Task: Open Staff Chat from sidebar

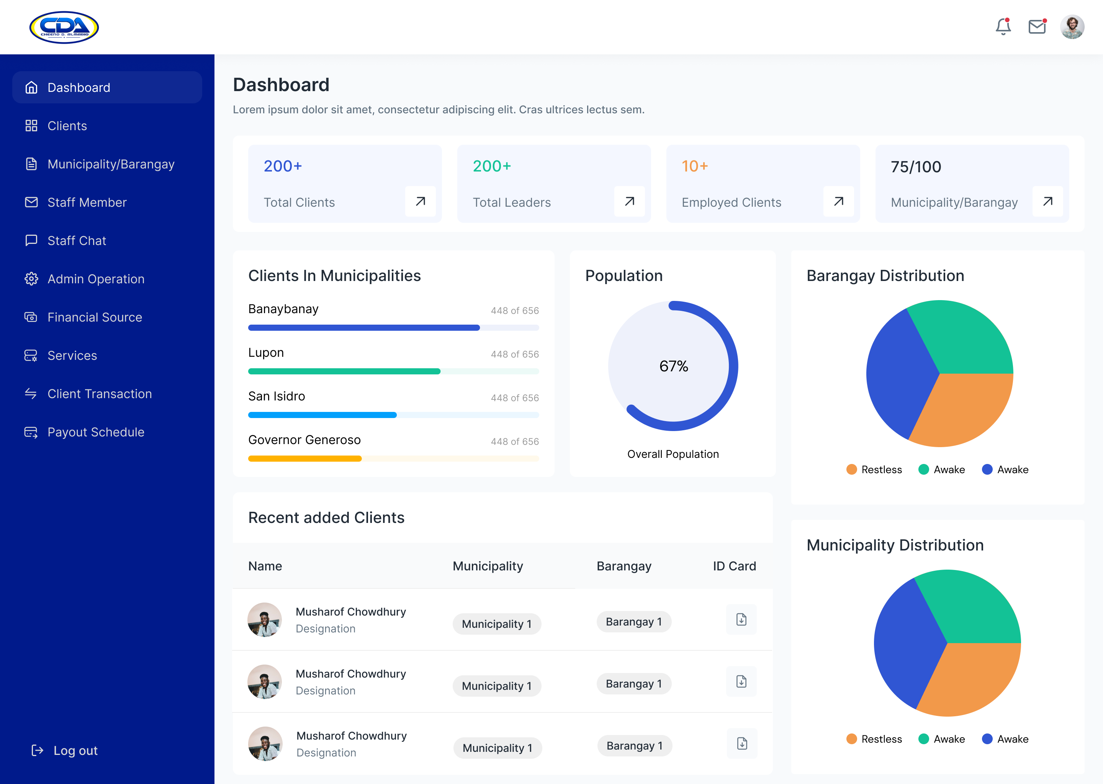Action: click(x=76, y=241)
